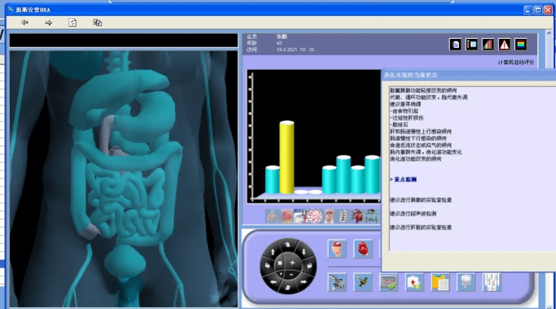Click the first aid medical kit icon

coord(414,282)
